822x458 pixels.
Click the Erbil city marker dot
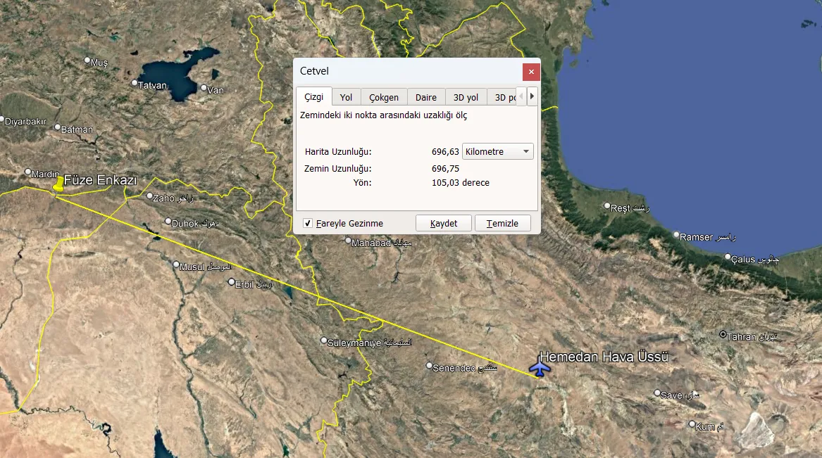tap(231, 281)
